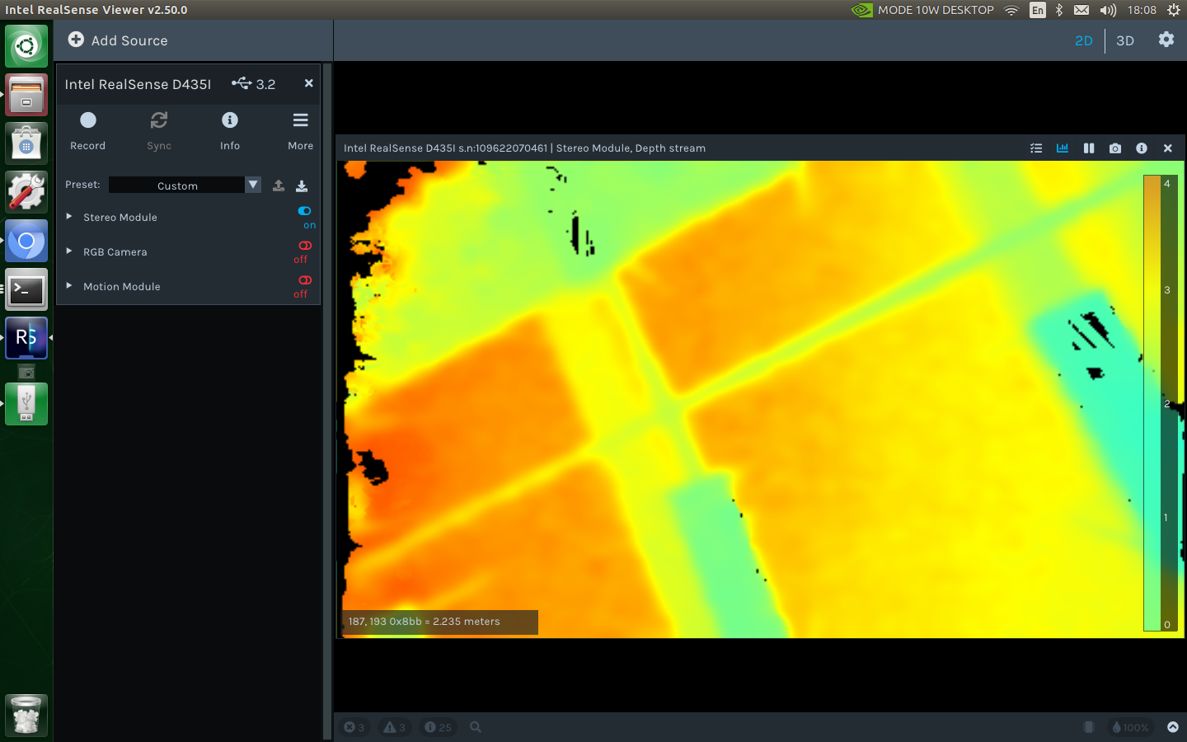Open Ubuntu dash home button
The width and height of the screenshot is (1187, 742).
[x=26, y=46]
